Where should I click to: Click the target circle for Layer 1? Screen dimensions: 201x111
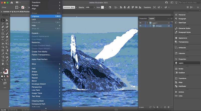coord(169,23)
